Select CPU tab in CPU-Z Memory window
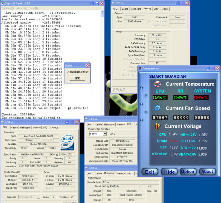The image size is (221, 203). click(115, 9)
